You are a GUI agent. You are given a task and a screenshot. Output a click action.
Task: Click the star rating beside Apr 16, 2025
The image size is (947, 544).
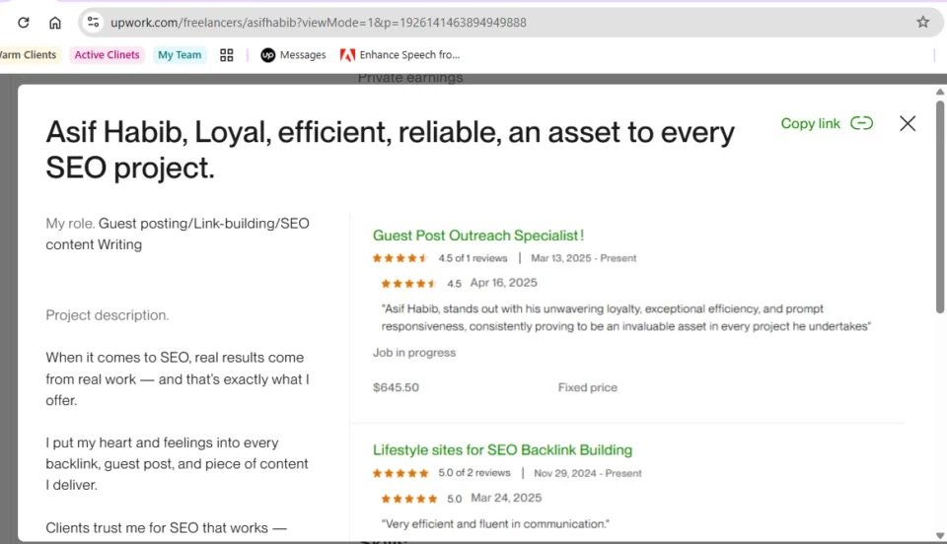[408, 284]
